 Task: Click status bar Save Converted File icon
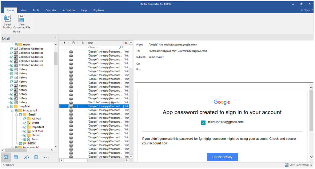[x=287, y=165]
